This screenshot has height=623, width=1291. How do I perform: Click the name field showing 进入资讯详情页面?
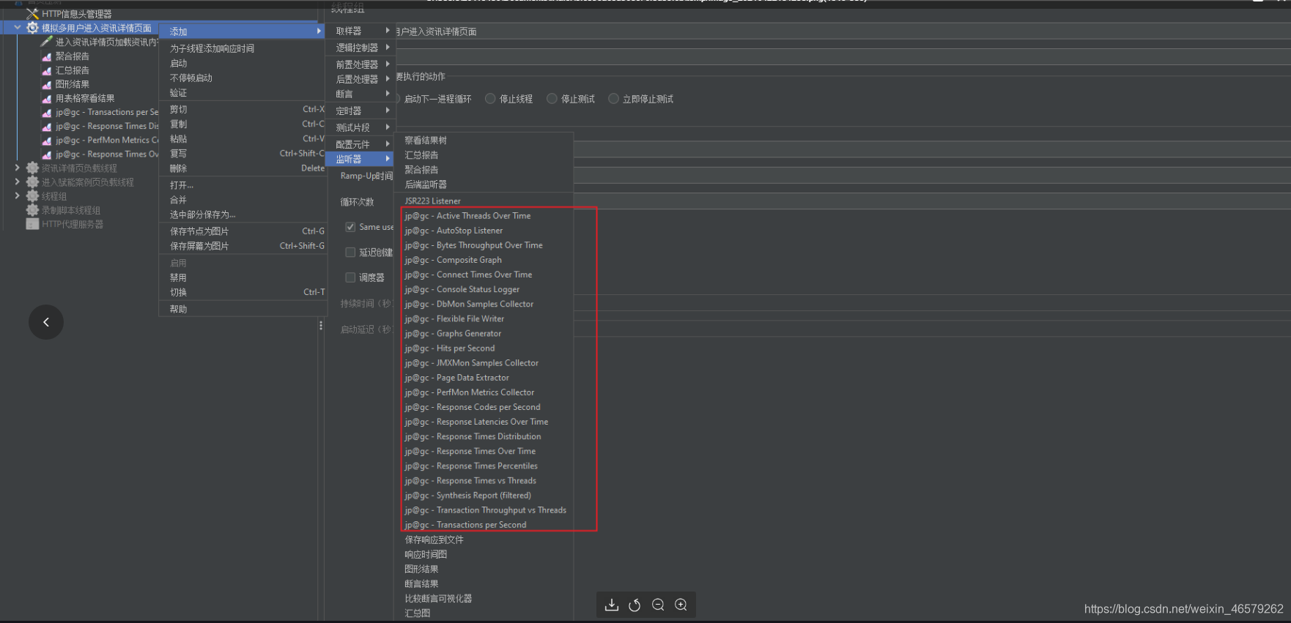pos(843,31)
